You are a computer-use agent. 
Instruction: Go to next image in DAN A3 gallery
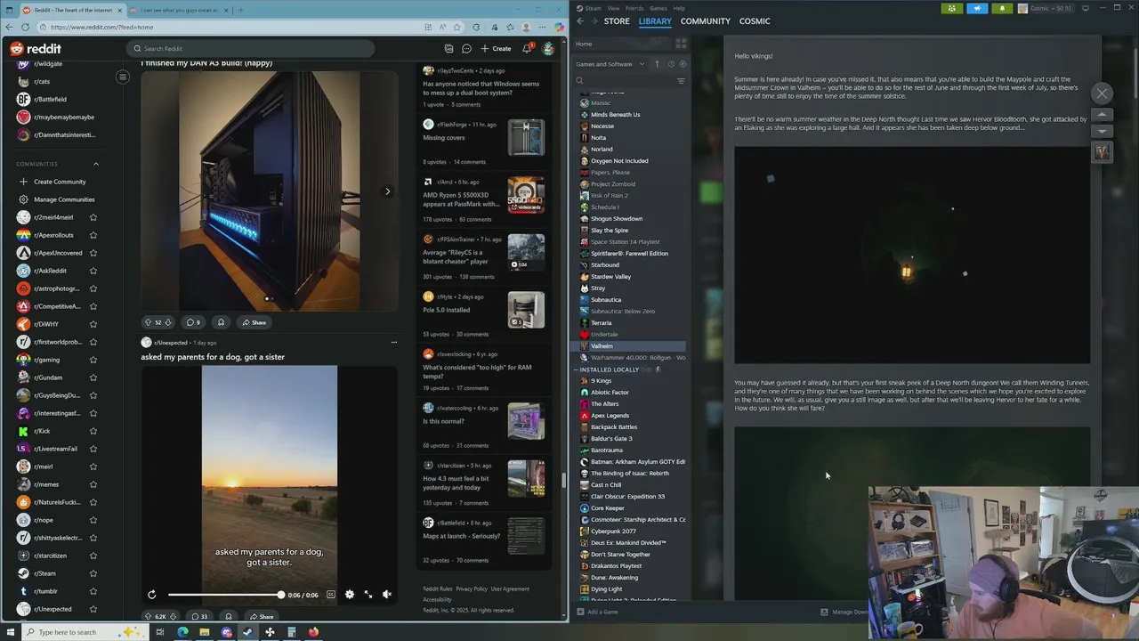click(x=387, y=191)
